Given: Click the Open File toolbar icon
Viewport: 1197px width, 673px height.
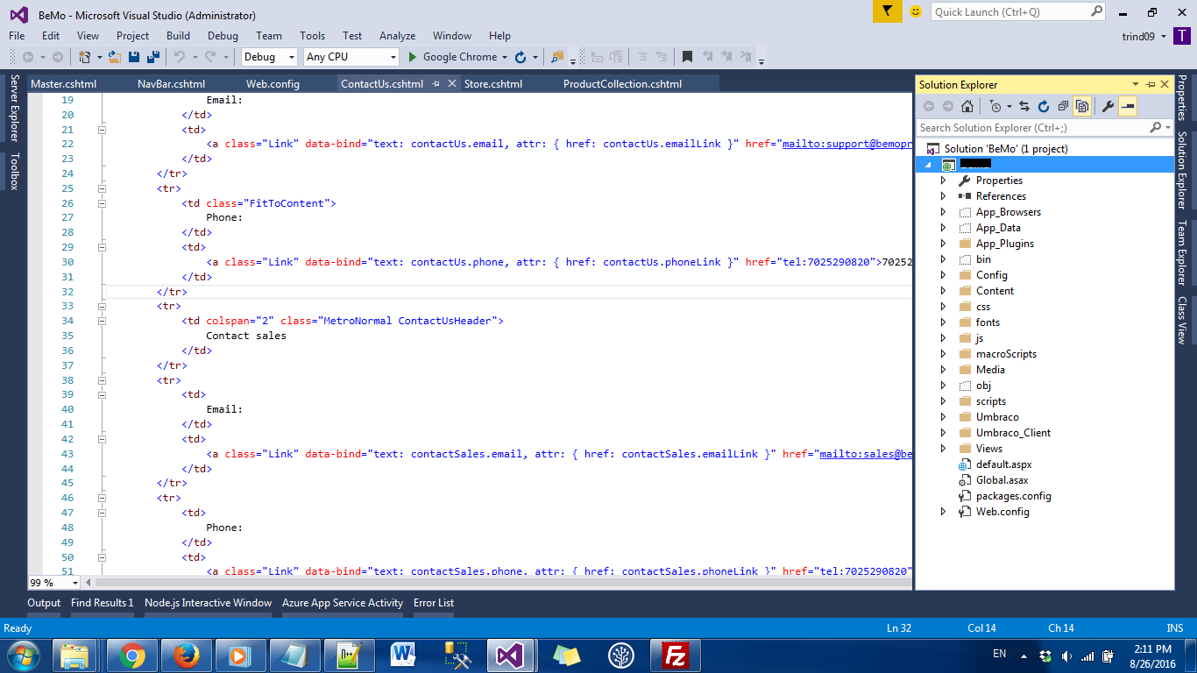Looking at the screenshot, I should [115, 57].
